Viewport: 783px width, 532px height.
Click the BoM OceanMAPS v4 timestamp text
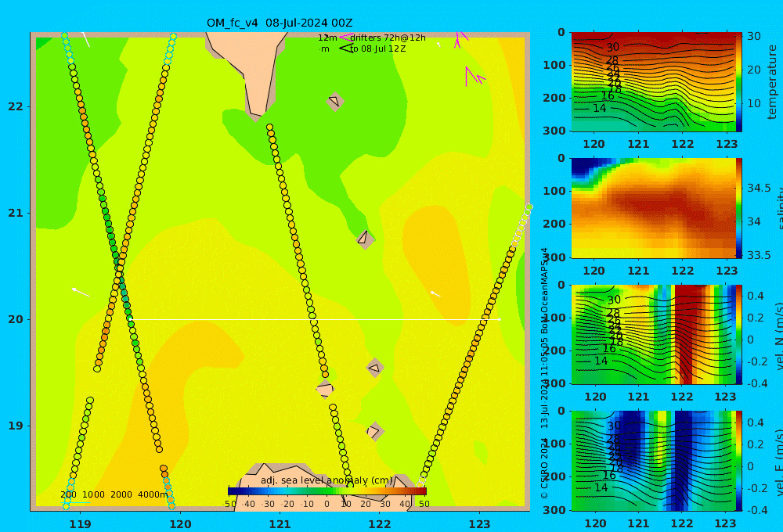click(x=544, y=338)
